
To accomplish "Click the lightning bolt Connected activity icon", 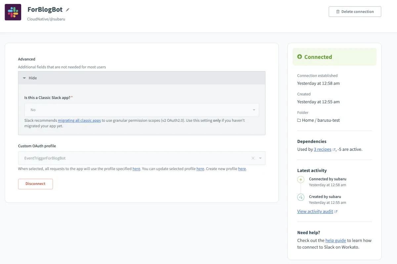I will coord(301,180).
